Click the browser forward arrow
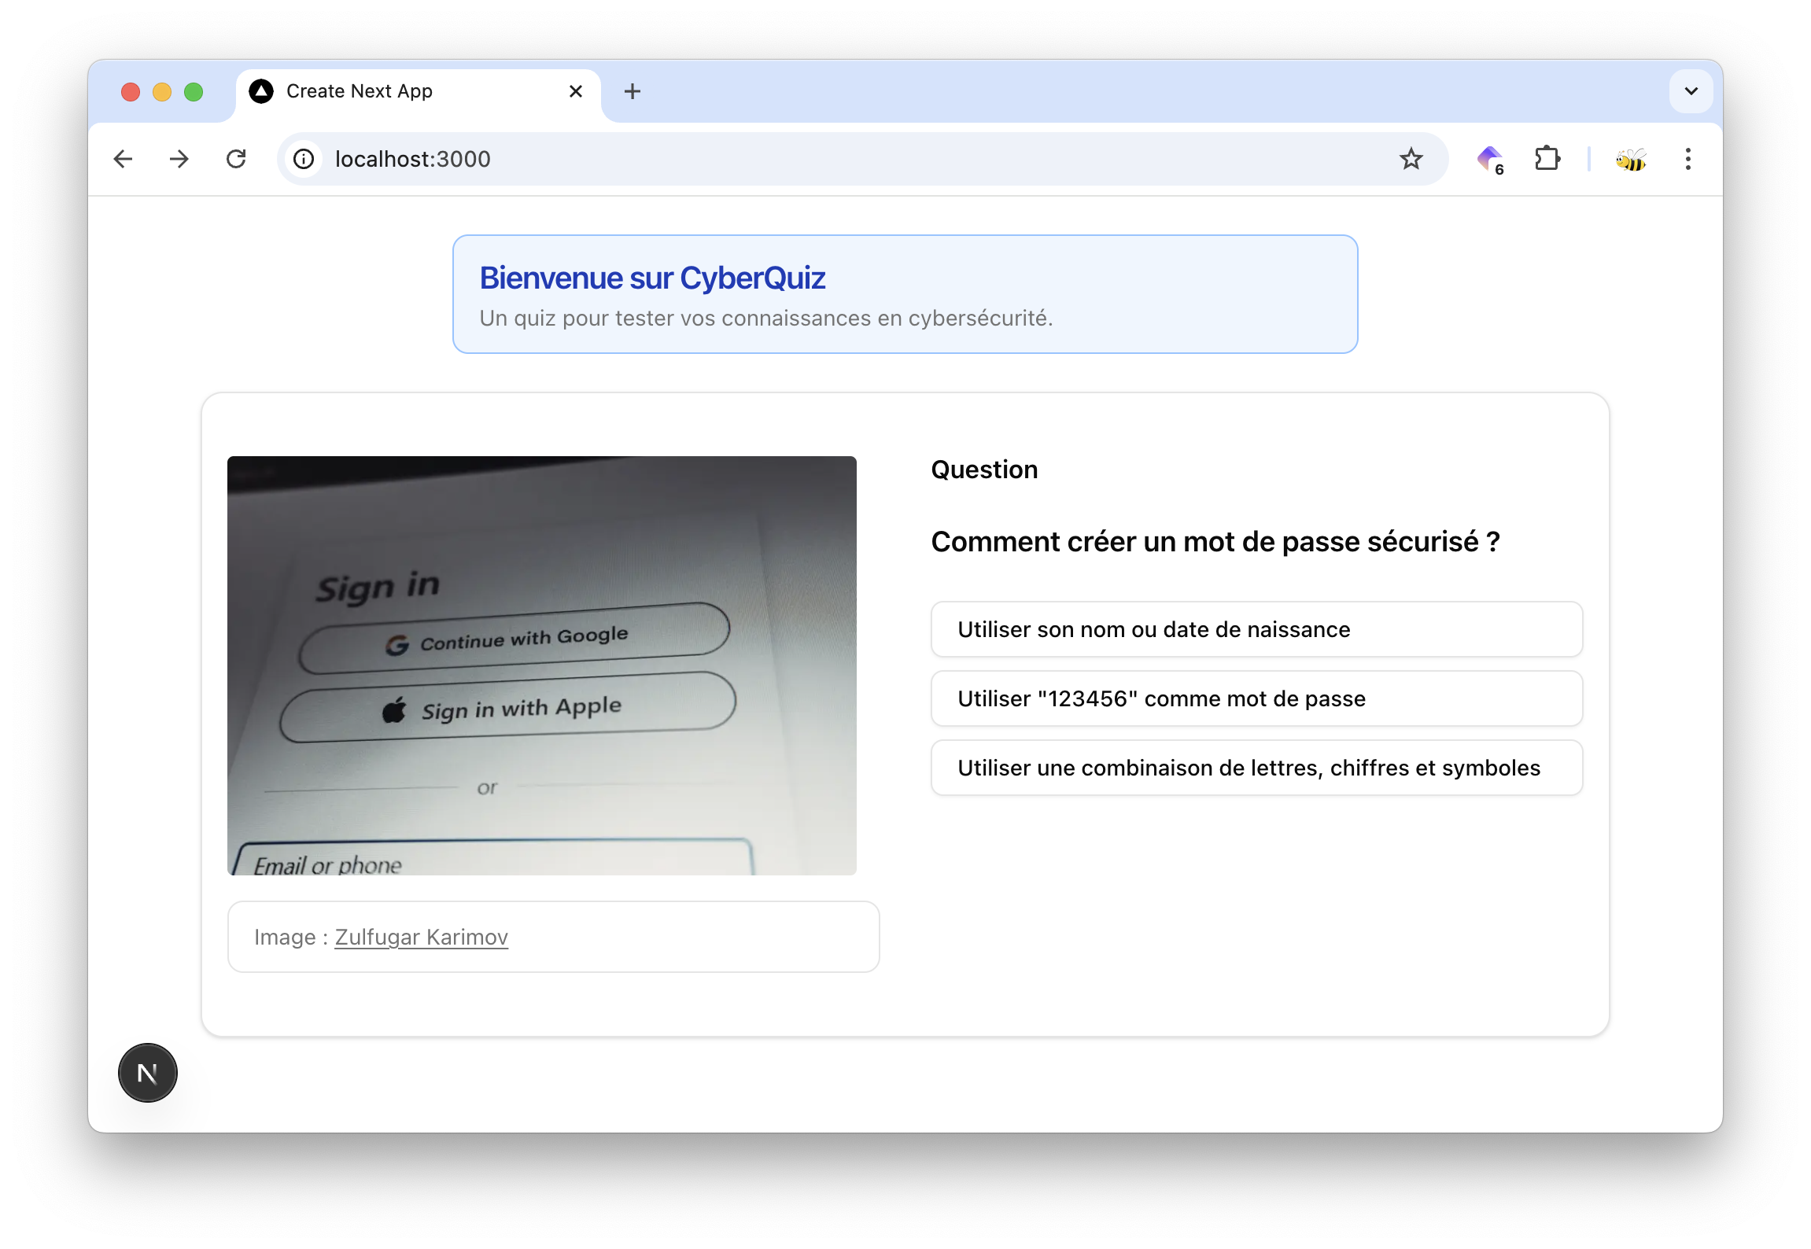1811x1249 pixels. point(179,159)
